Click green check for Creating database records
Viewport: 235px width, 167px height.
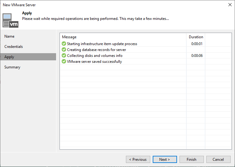(64, 49)
